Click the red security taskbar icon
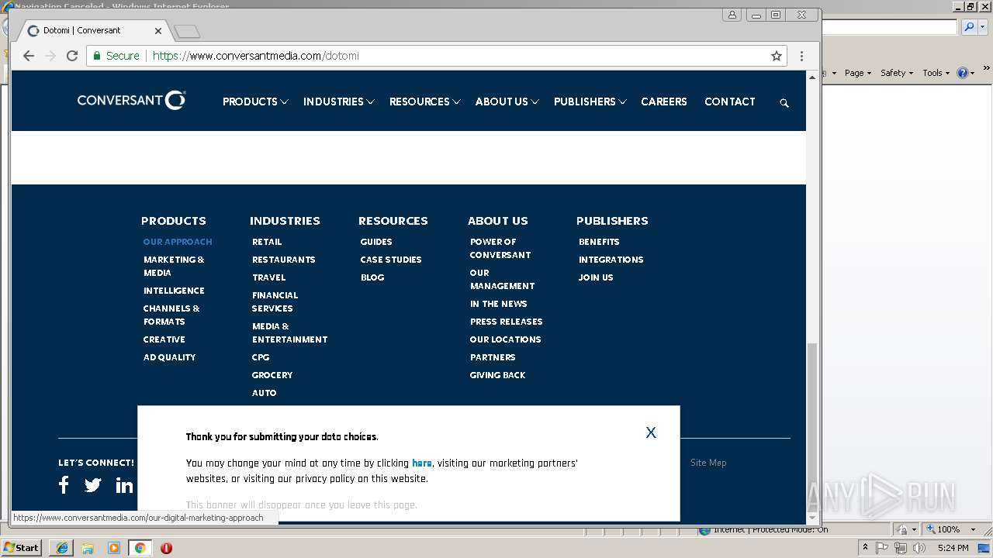This screenshot has width=993, height=558. (x=166, y=548)
